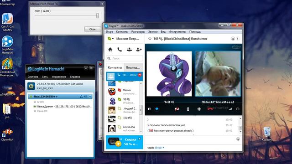Click the Skype search field Поиск
This screenshot has height=164, width=292.
125,58
